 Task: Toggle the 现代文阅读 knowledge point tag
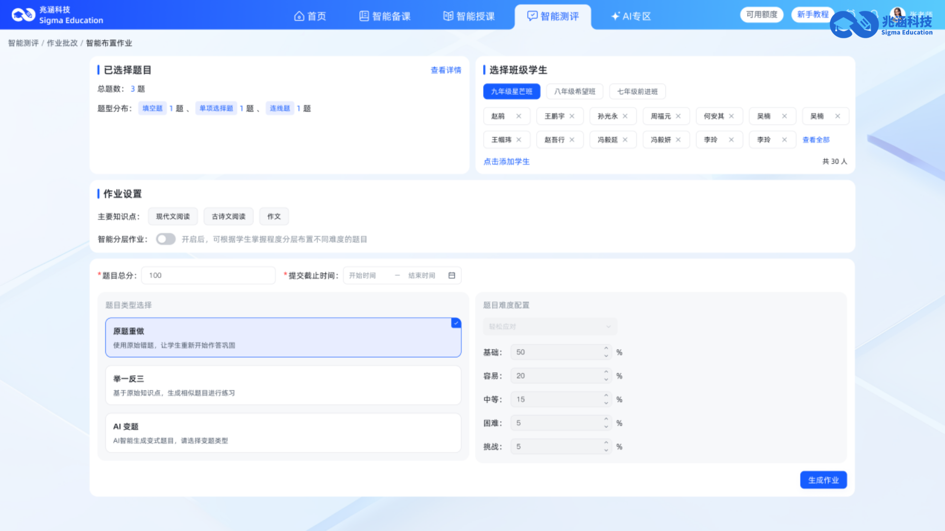173,216
